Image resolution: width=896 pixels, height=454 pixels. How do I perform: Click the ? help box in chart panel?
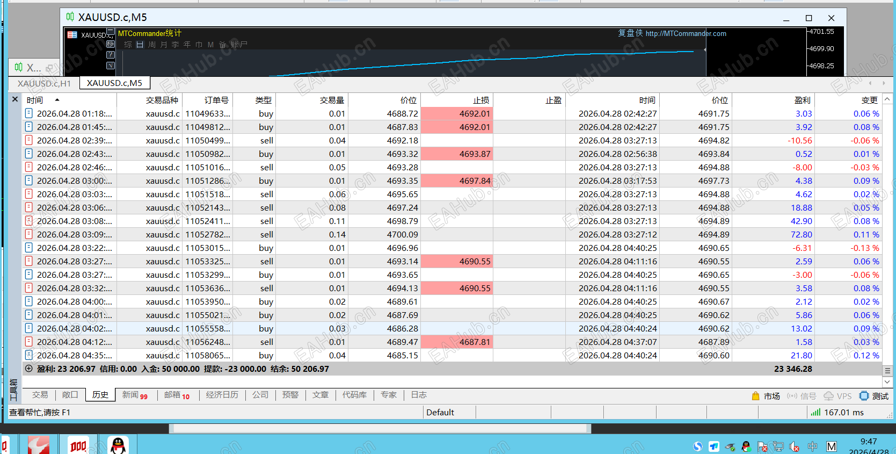point(111,55)
